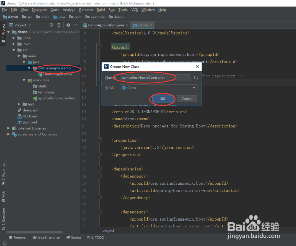Image resolution: width=296 pixels, height=246 pixels.
Task: Open the 2: Favorites side tool window
Action: click(x=3, y=174)
